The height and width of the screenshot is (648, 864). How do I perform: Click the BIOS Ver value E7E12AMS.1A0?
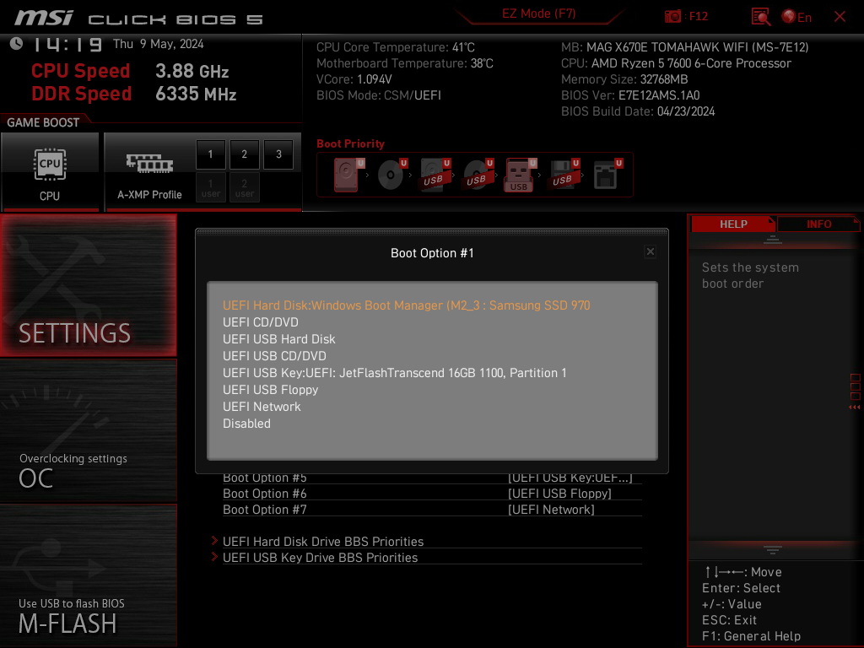tap(658, 95)
